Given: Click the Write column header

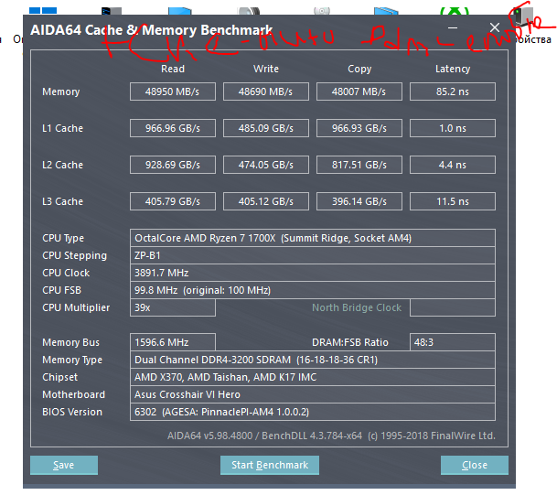Looking at the screenshot, I should click(x=266, y=69).
